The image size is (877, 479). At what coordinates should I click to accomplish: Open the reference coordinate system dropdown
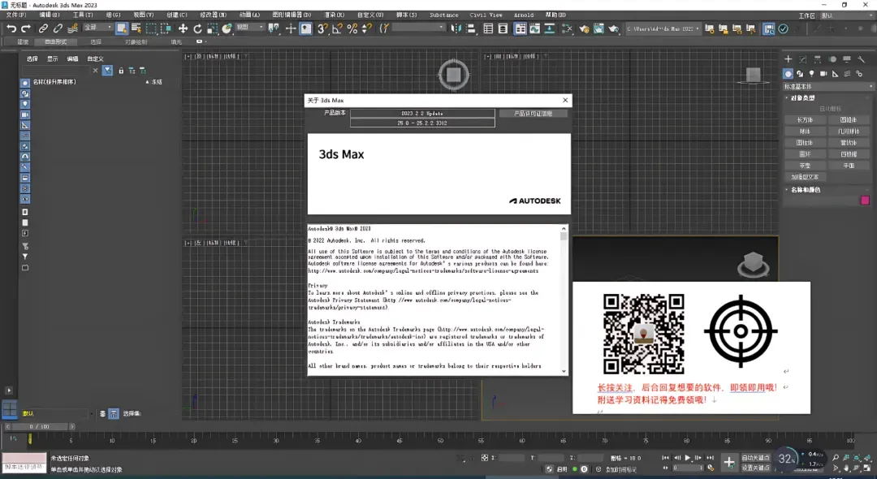pyautogui.click(x=249, y=28)
